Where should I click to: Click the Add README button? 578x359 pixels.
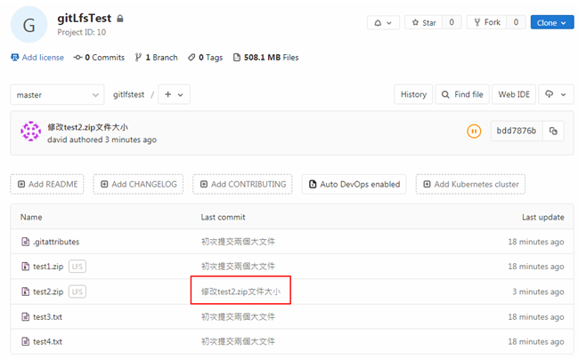(x=47, y=184)
